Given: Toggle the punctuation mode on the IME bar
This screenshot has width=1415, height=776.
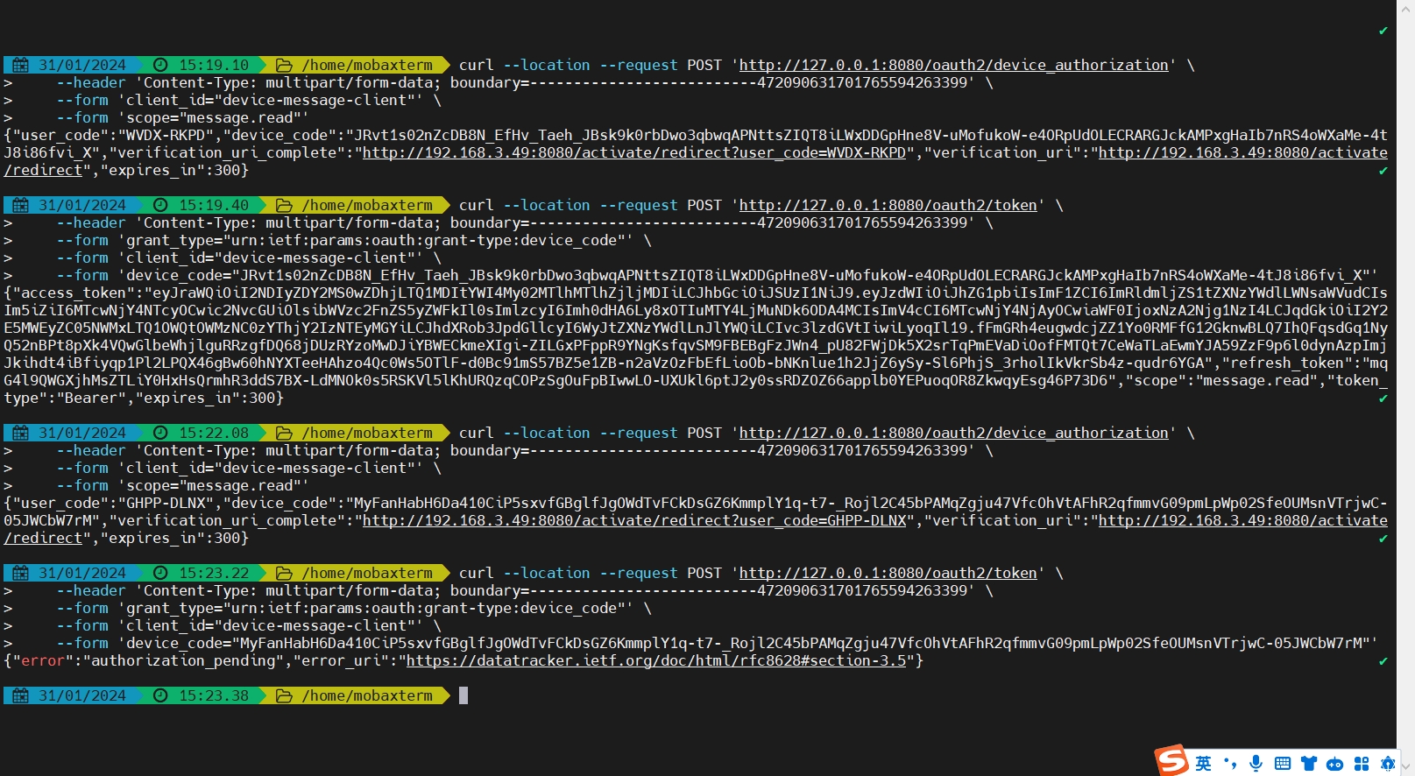Looking at the screenshot, I should [1230, 764].
